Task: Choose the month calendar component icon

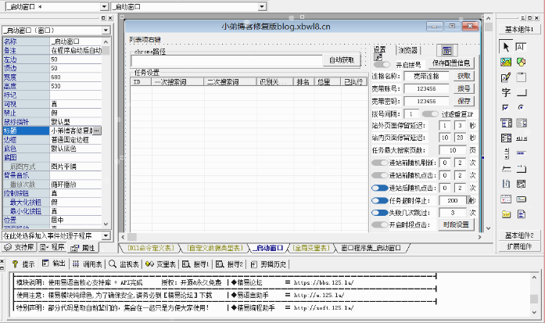Action: (x=506, y=199)
